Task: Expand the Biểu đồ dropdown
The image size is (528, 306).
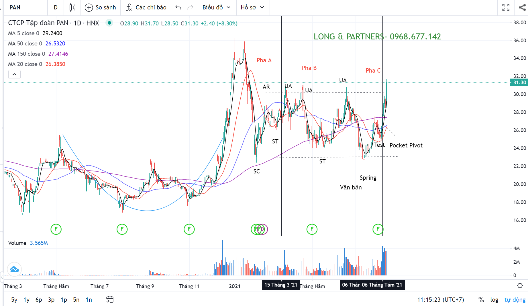Action: tap(216, 7)
